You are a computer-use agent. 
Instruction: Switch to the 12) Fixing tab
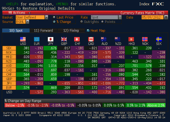tap(71, 30)
